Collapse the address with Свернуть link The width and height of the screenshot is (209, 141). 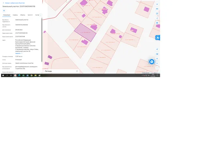18,53
